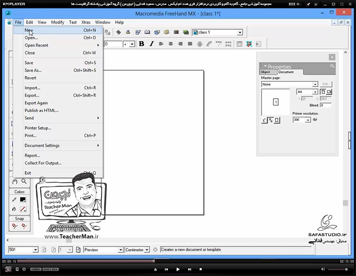Switch to the Object tab

tap(268, 72)
